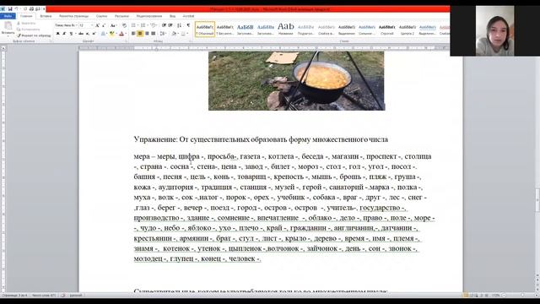The image size is (540, 304).
Task: Open the Шрифт (Font) group dialog launcher
Action: click(x=126, y=41)
